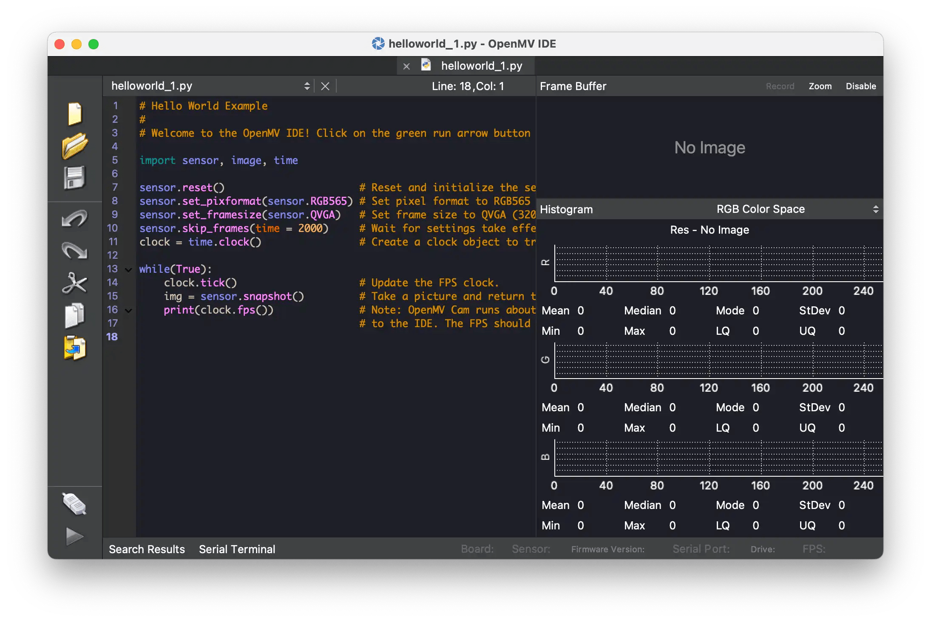Open the Search Results tab
This screenshot has width=931, height=622.
pyautogui.click(x=146, y=549)
